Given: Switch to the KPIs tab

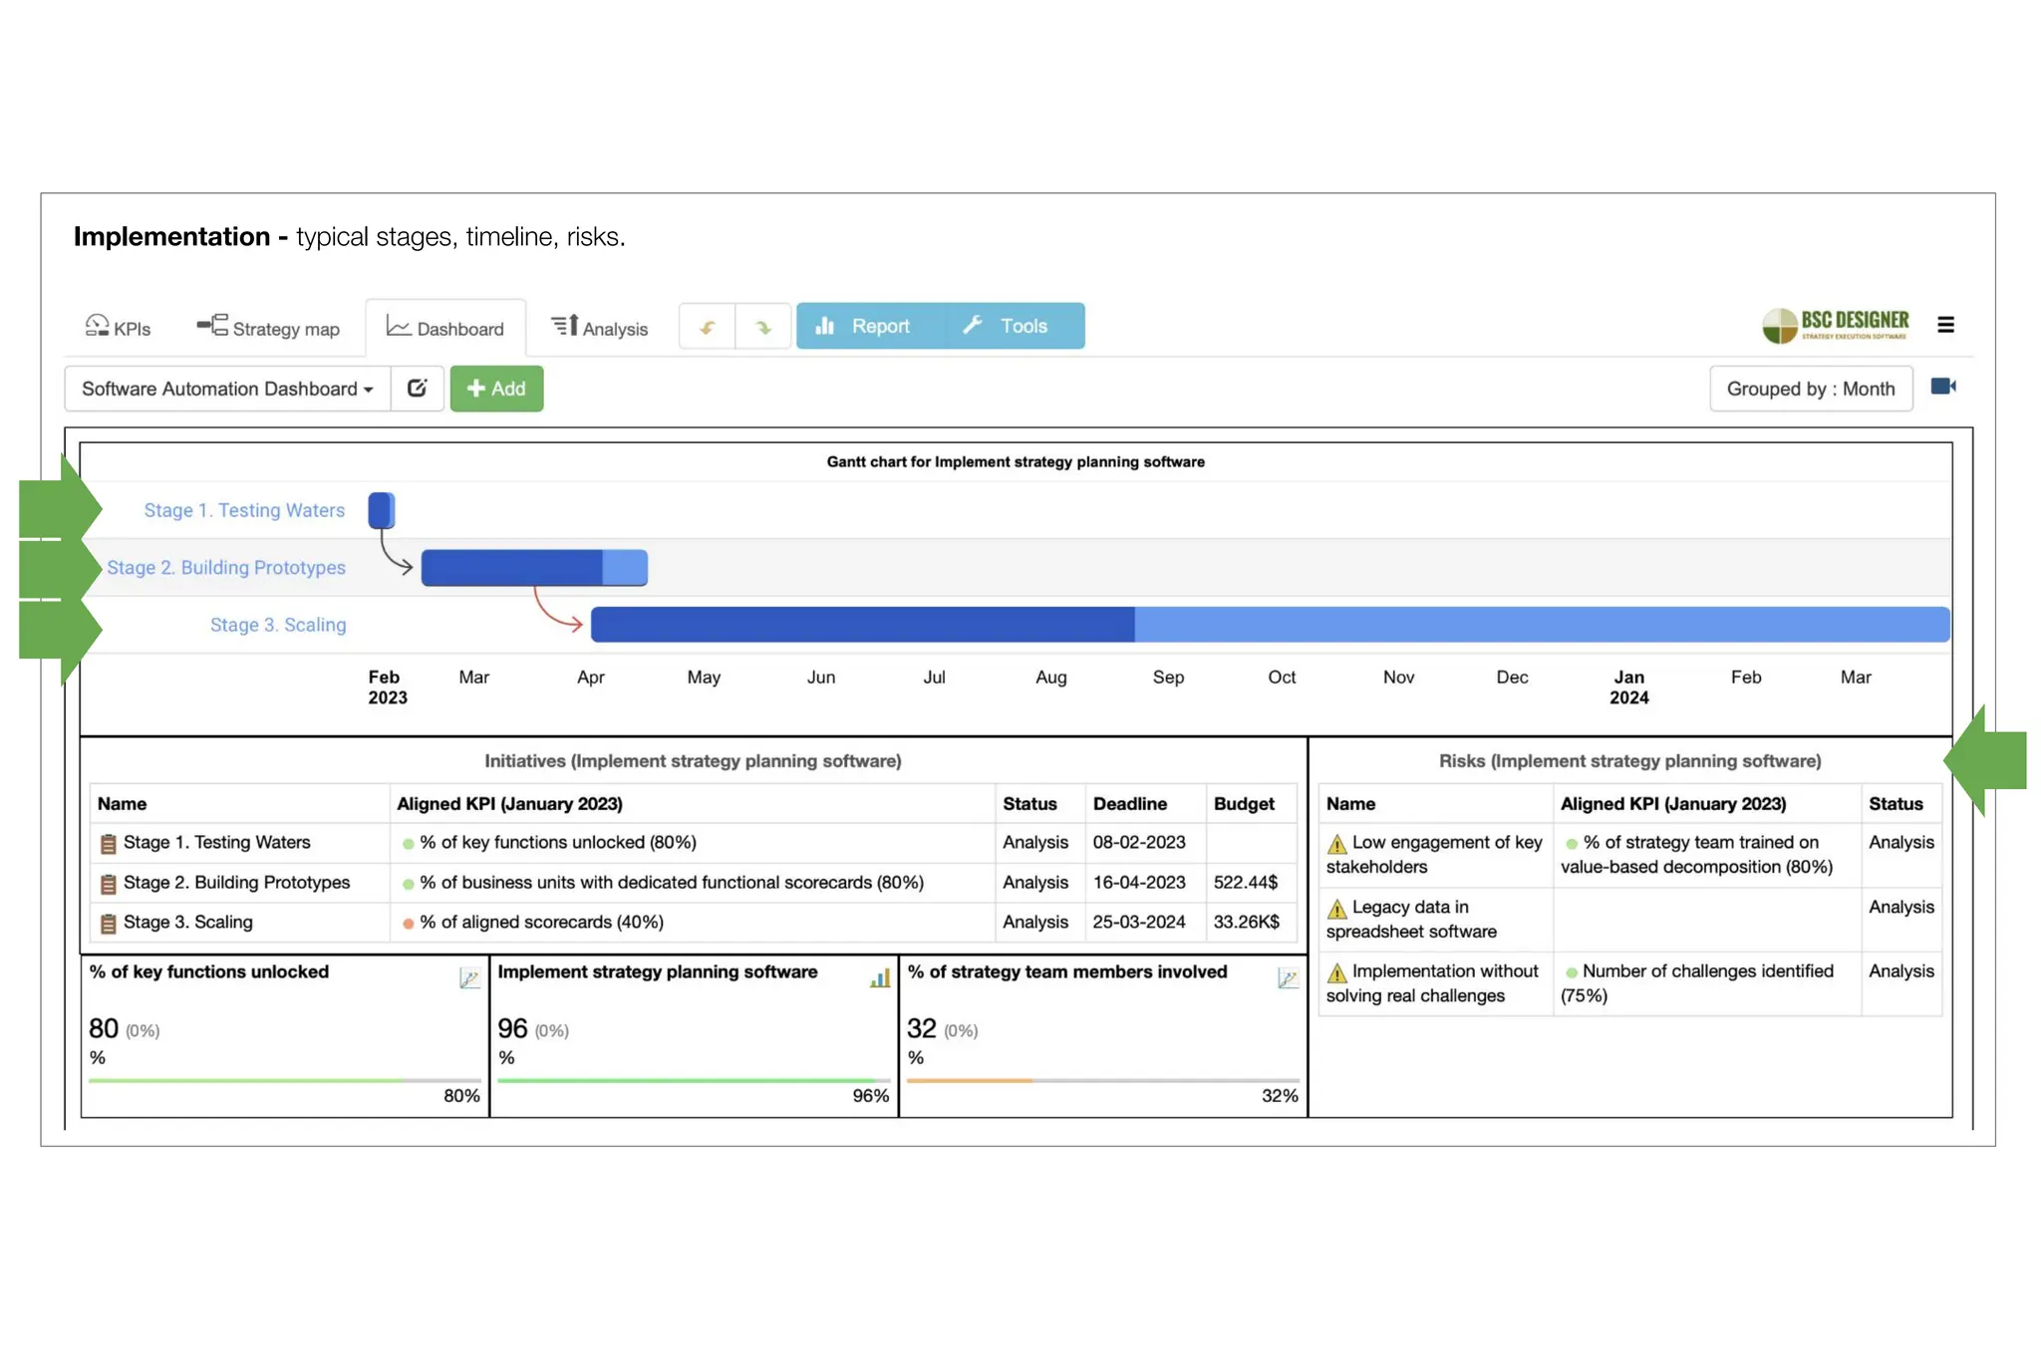Looking at the screenshot, I should coord(119,328).
